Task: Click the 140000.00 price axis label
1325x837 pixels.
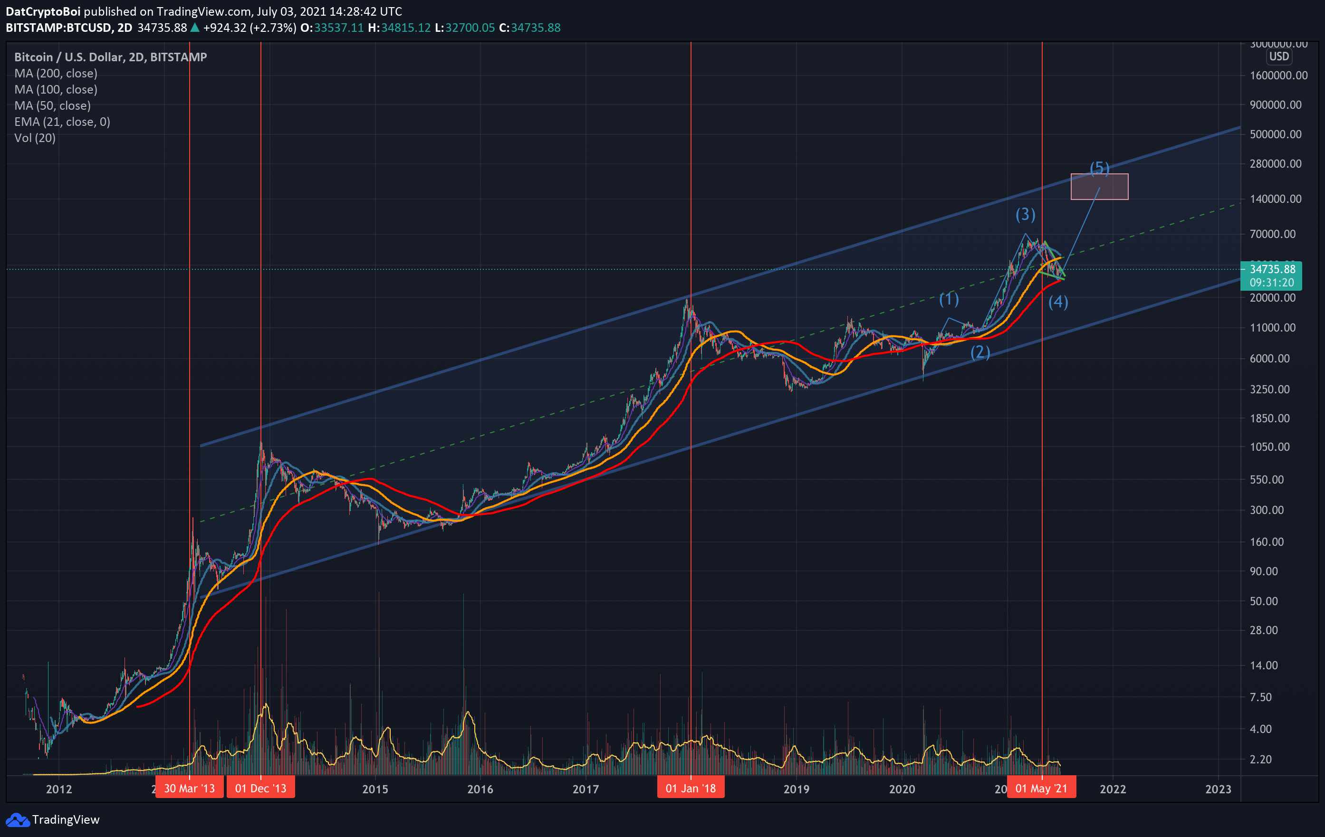Action: click(1276, 199)
